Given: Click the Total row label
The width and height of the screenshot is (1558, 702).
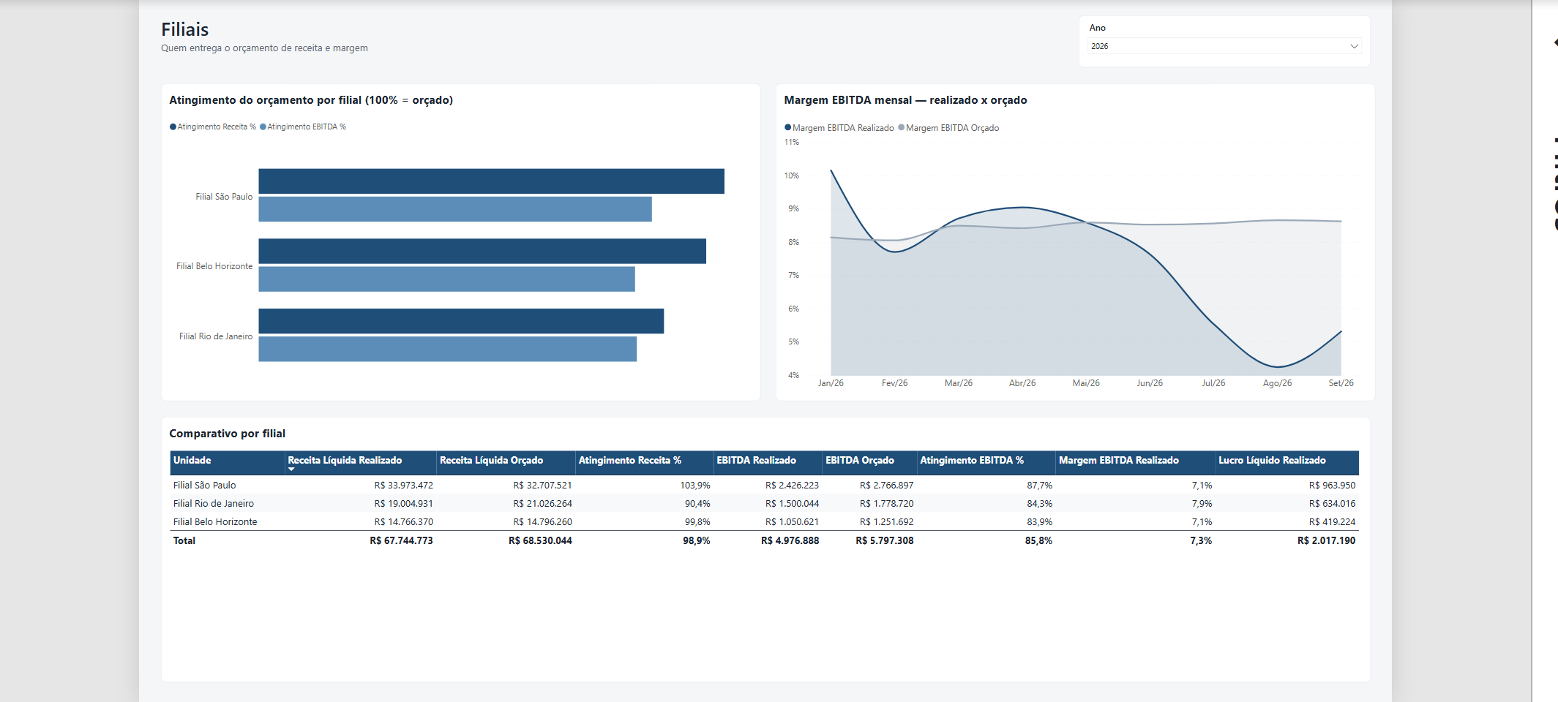Looking at the screenshot, I should [x=184, y=540].
